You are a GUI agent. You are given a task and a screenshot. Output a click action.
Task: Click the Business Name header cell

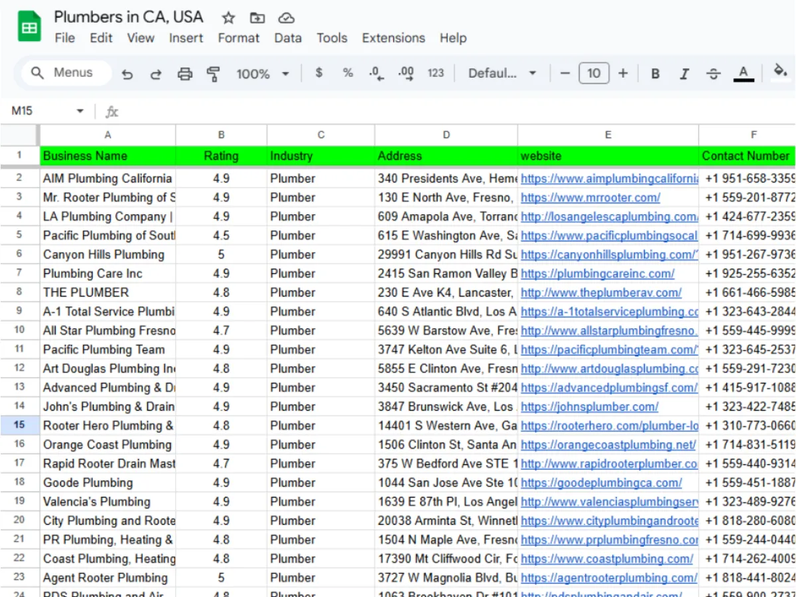click(x=108, y=156)
